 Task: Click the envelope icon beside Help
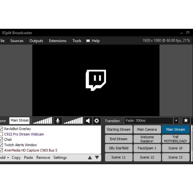[x=88, y=41]
